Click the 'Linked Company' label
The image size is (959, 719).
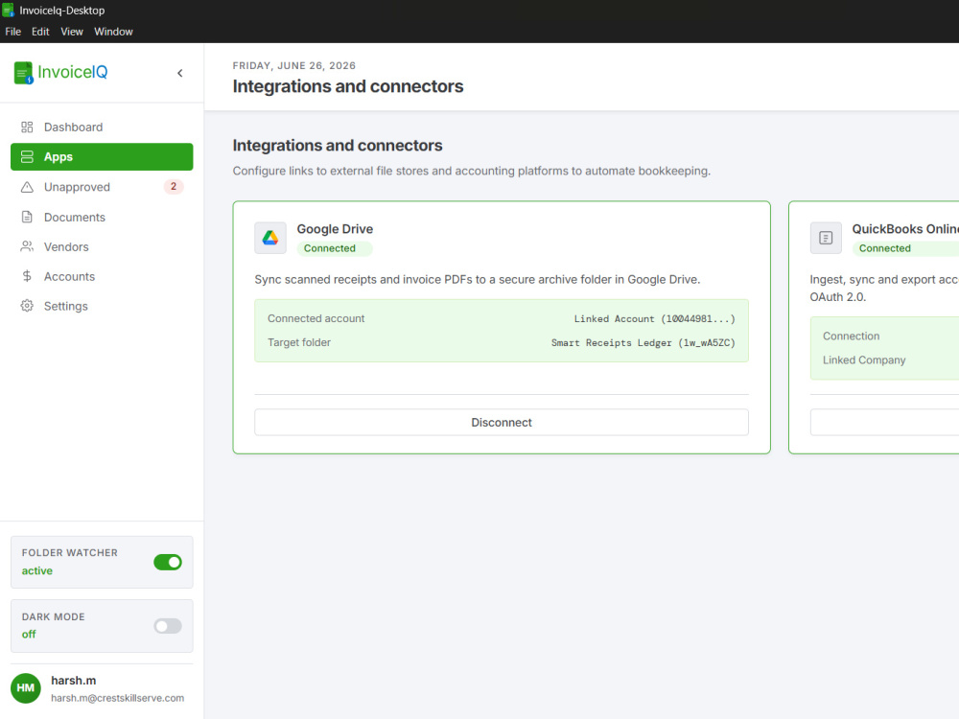tap(864, 360)
